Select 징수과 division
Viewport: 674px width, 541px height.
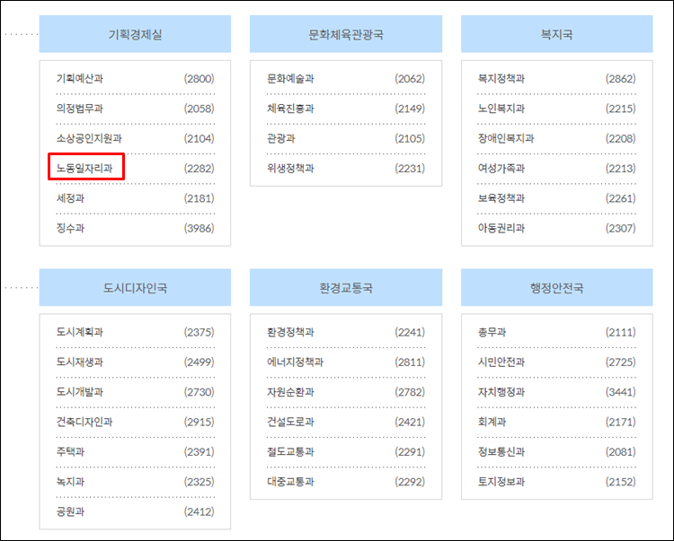pyautogui.click(x=70, y=228)
